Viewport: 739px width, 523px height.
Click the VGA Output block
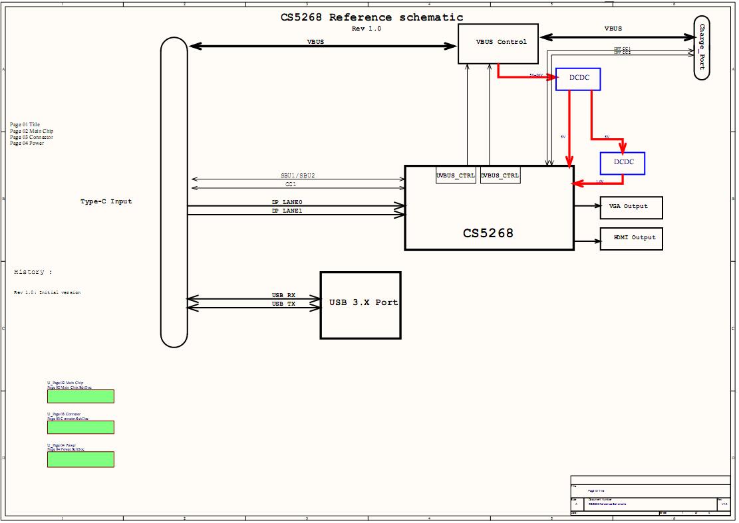pos(631,207)
